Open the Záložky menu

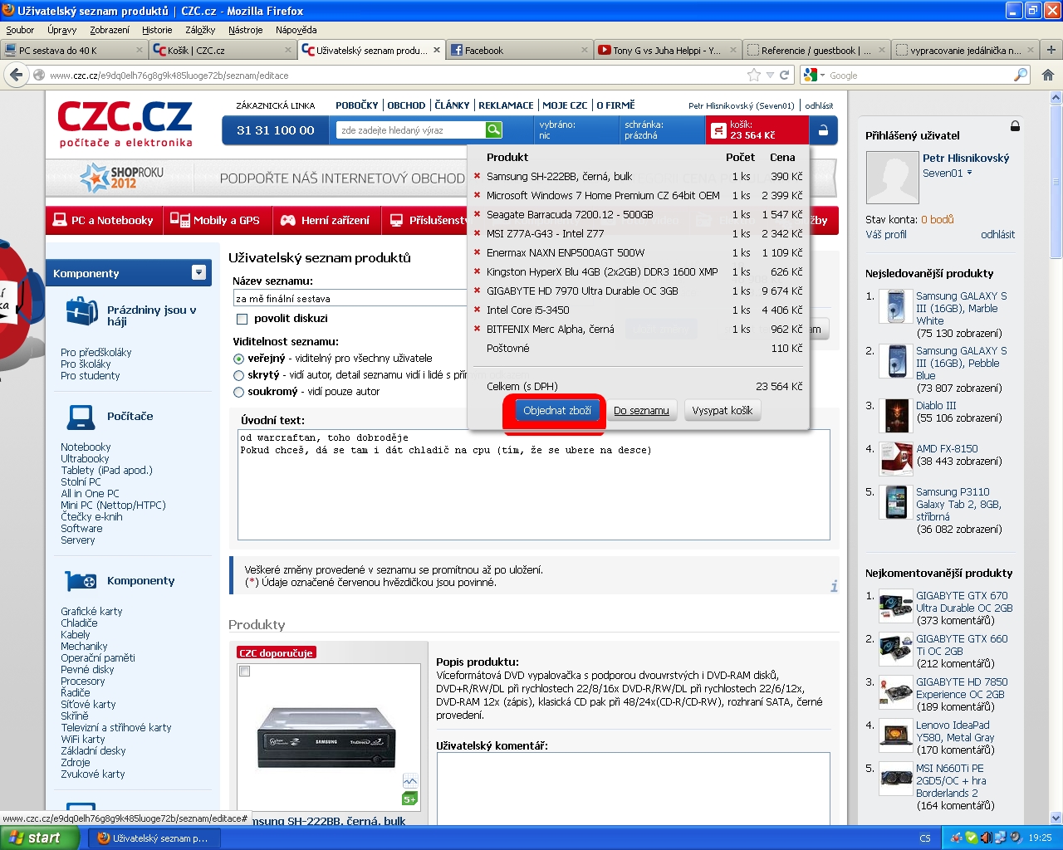pos(200,30)
